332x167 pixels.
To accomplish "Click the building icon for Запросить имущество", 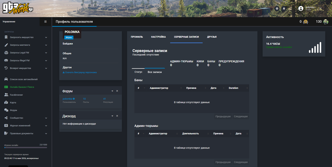I will 6,37.
